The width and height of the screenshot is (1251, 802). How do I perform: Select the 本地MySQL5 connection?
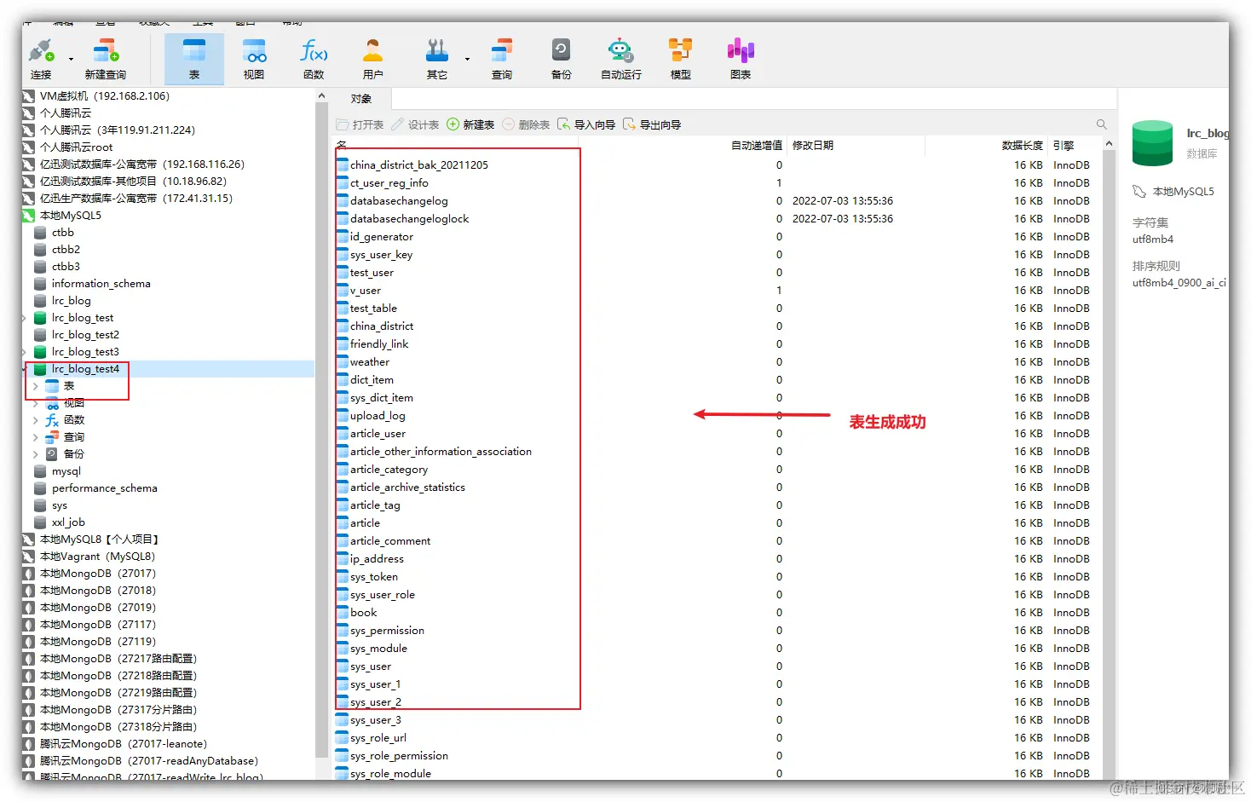70,216
